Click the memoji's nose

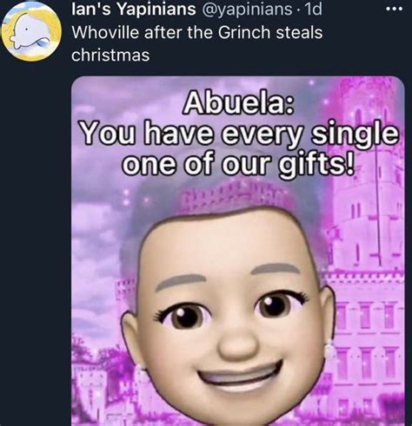coord(237,344)
